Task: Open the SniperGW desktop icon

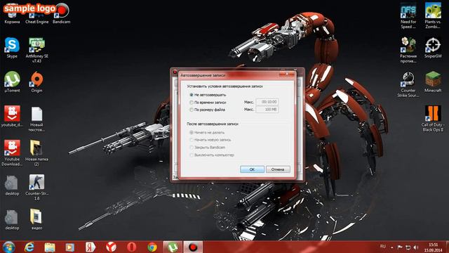Action: [433, 48]
